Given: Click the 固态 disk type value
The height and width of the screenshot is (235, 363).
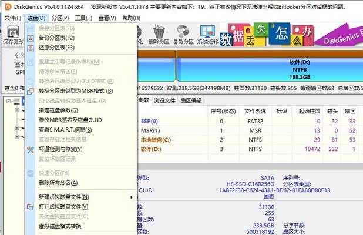Looking at the screenshot, I should point(269,197).
